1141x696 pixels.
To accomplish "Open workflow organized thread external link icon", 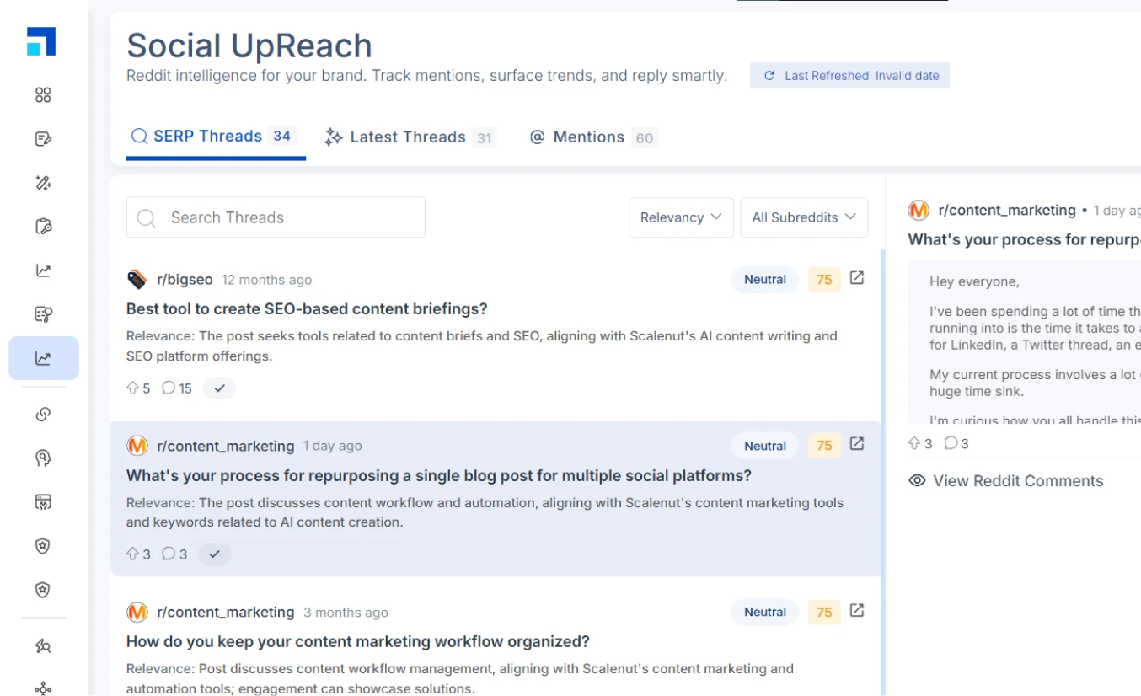I will click(857, 610).
